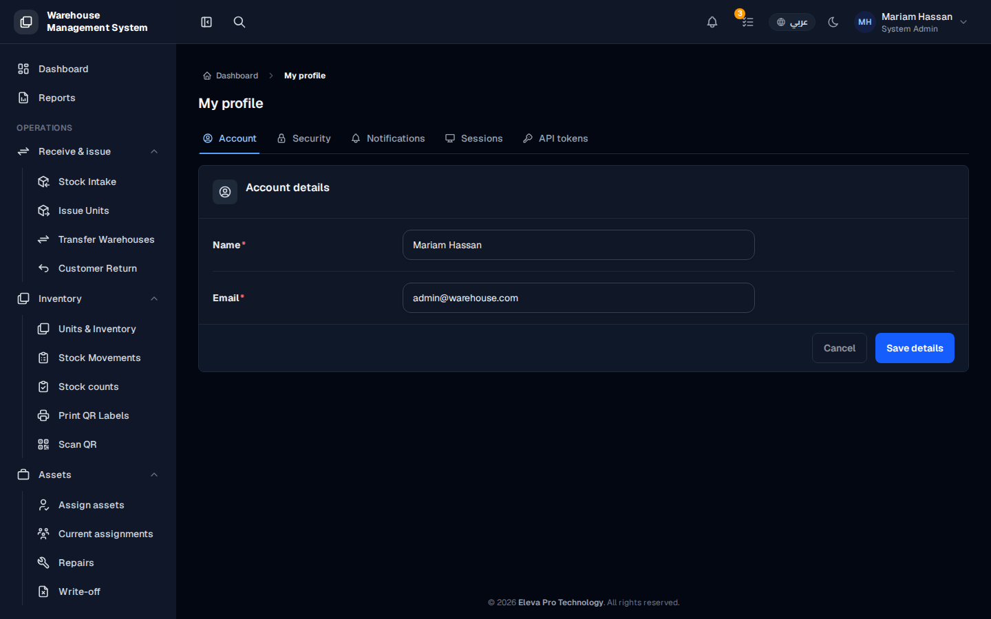Open the API tokens tab
The image size is (991, 619).
tap(555, 138)
